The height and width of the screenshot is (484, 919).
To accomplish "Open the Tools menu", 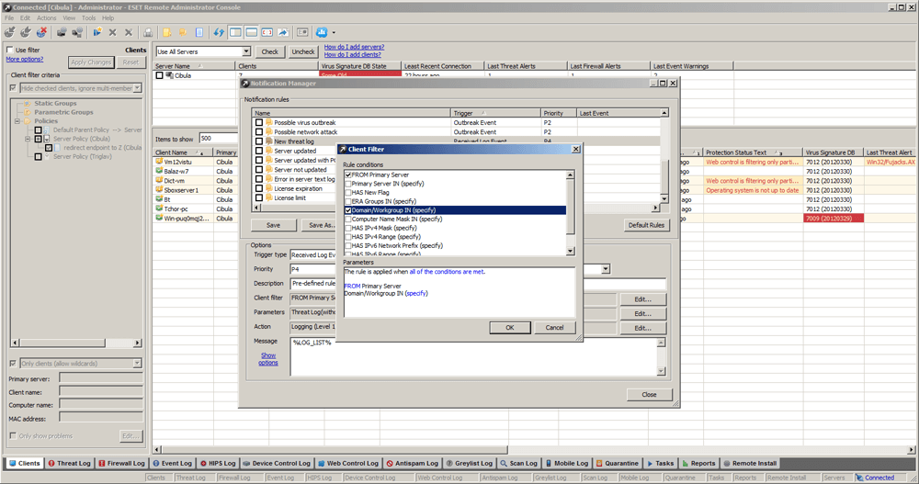I will [x=89, y=18].
